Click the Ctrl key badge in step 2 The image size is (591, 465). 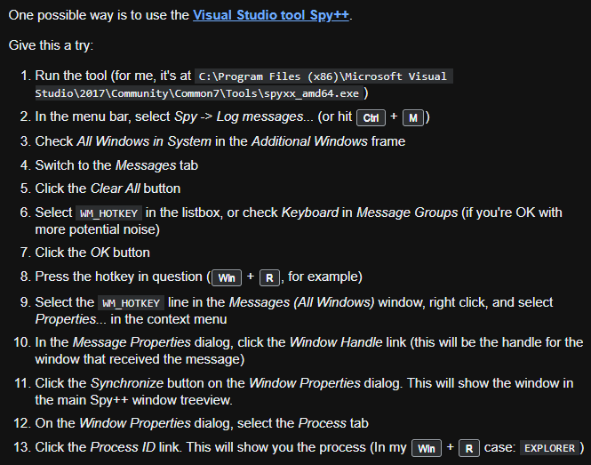371,117
